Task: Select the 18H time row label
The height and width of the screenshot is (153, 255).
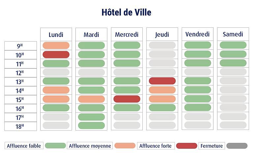Action: [20, 126]
